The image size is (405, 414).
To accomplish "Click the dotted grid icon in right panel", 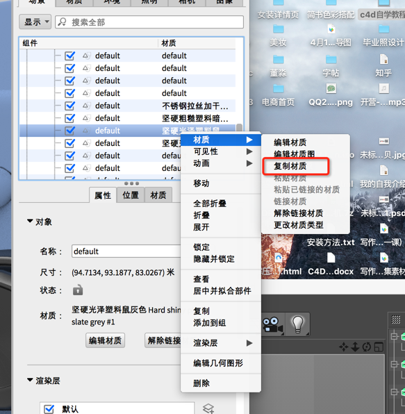I will click(396, 320).
